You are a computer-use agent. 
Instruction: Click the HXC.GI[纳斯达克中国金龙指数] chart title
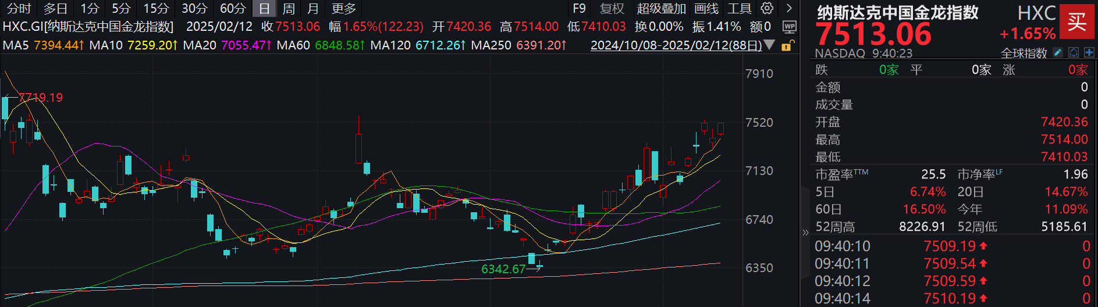pos(88,27)
